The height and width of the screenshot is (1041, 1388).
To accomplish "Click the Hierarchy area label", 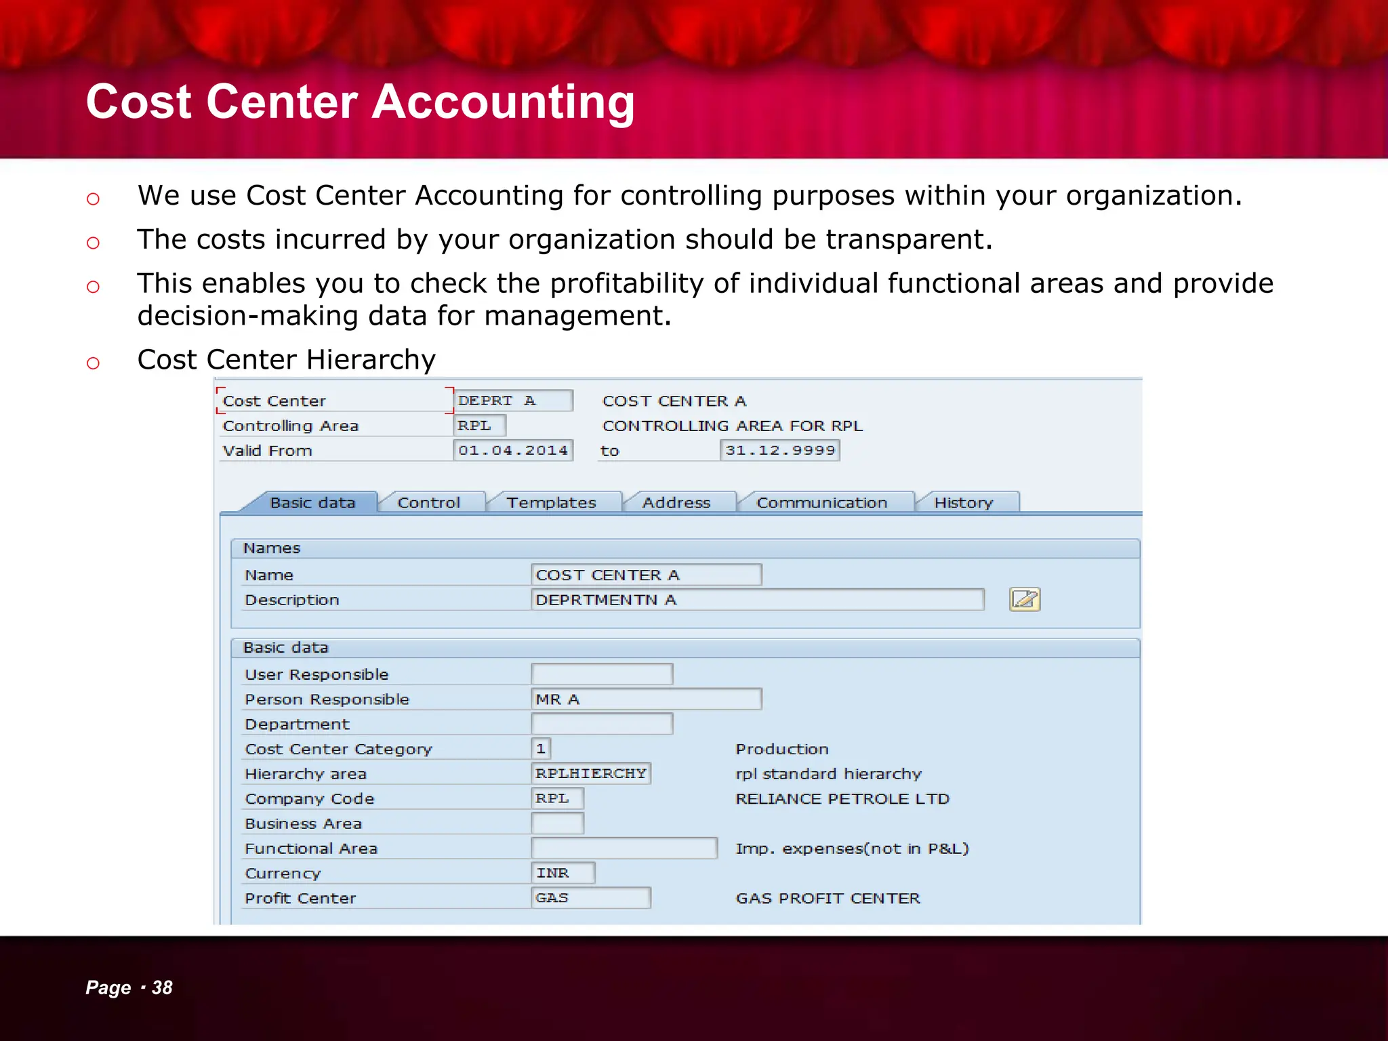I will click(x=306, y=774).
